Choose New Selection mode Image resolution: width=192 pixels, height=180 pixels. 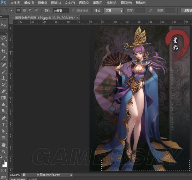point(19,11)
